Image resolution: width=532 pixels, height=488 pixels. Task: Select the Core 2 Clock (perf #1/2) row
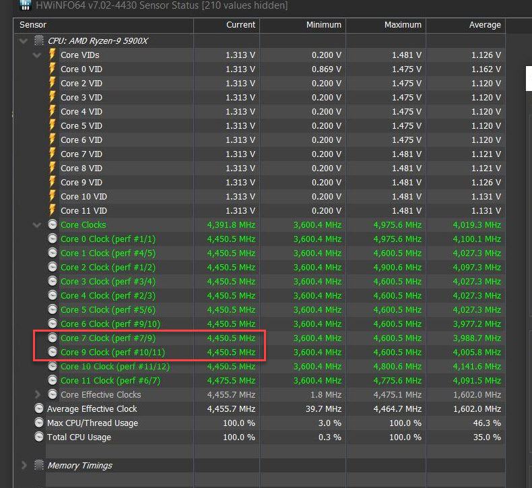pyautogui.click(x=275, y=268)
